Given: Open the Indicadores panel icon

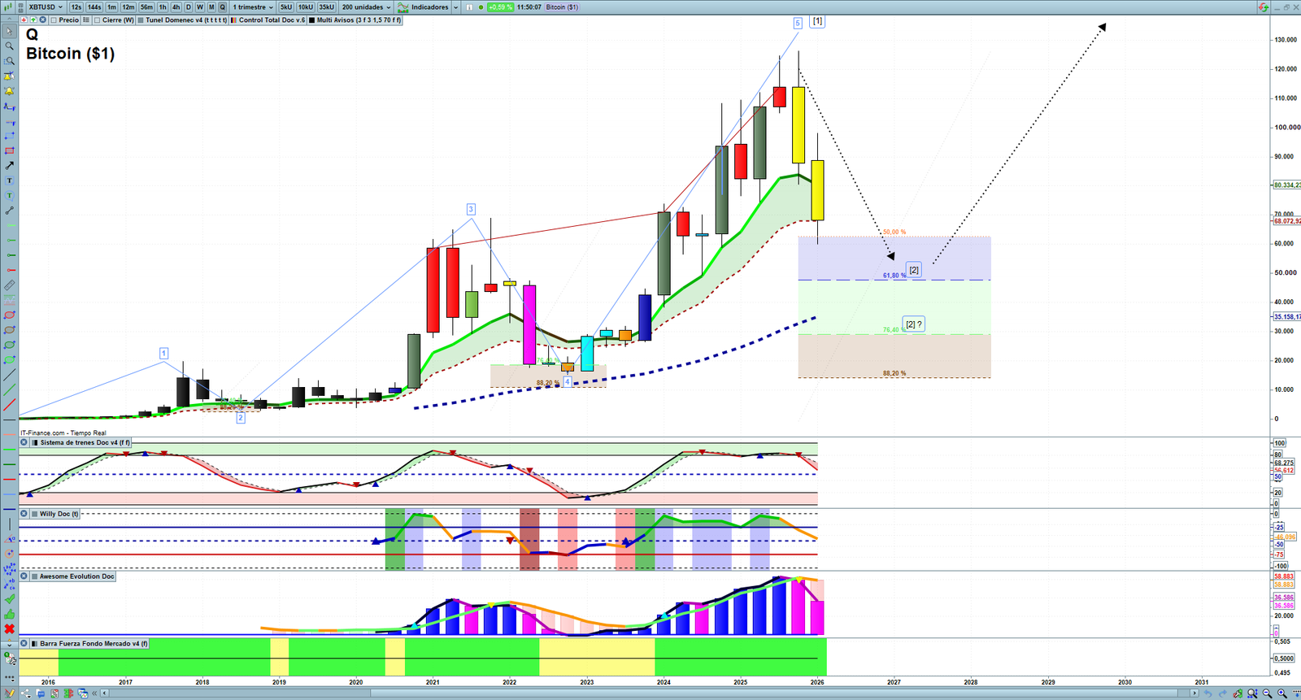Looking at the screenshot, I should 402,7.
